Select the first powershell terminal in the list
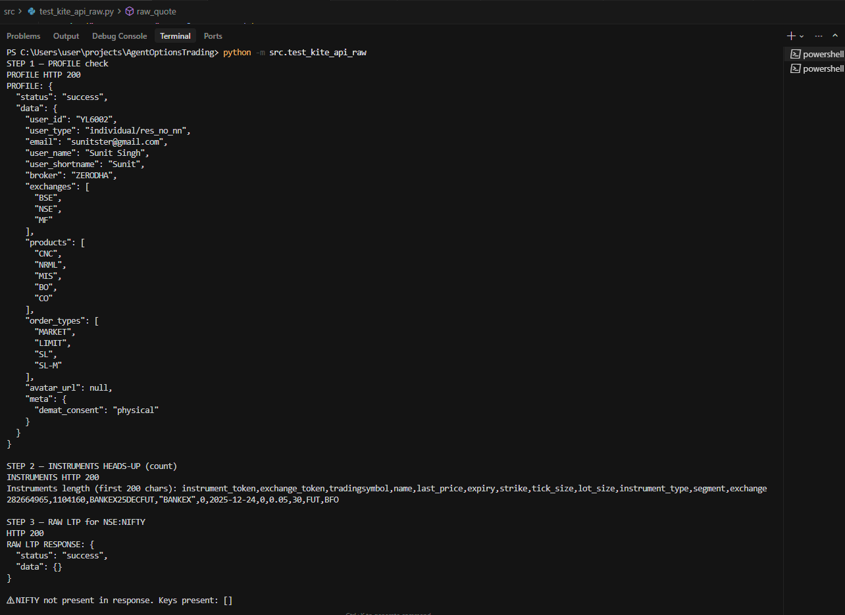 [817, 54]
